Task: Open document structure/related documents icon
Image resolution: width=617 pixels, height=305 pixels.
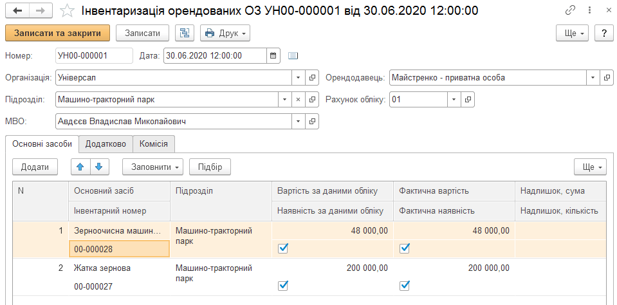Action: (185, 33)
